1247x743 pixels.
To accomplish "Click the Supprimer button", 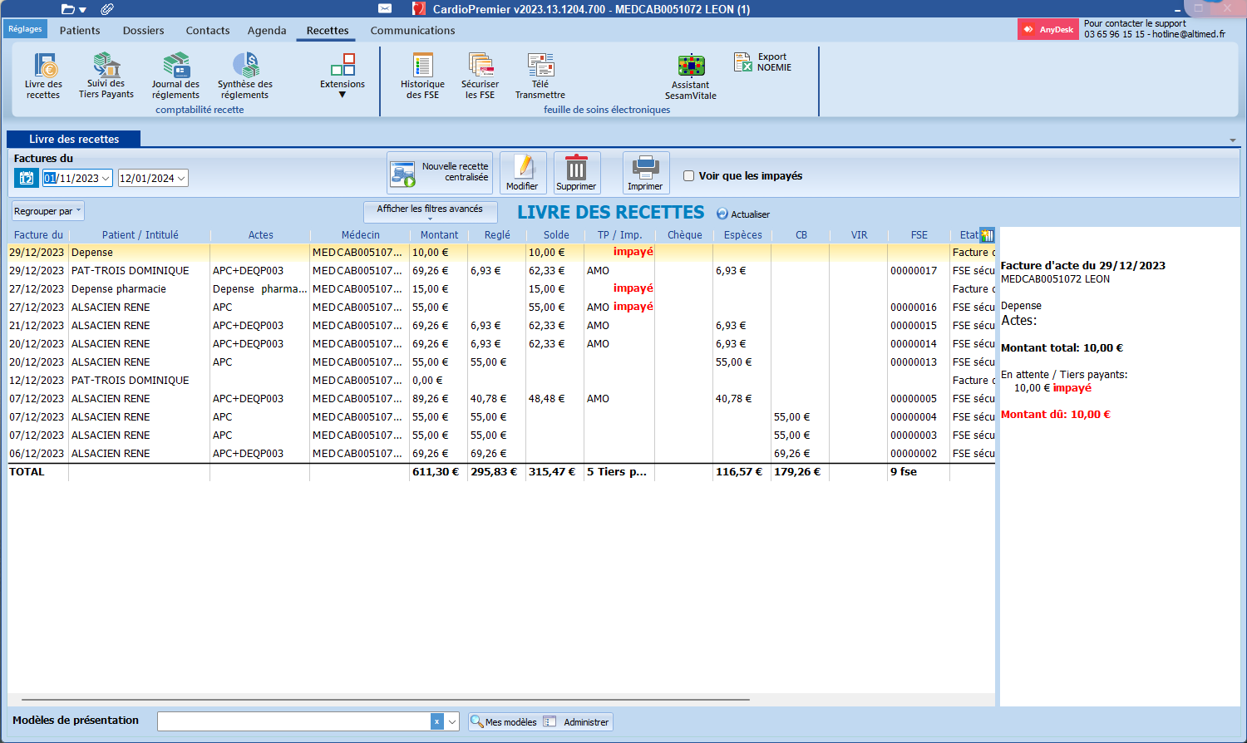I will (576, 173).
